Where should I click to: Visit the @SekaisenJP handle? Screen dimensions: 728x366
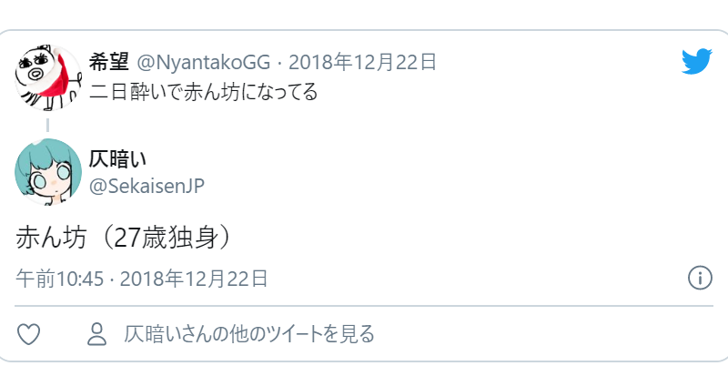click(147, 187)
